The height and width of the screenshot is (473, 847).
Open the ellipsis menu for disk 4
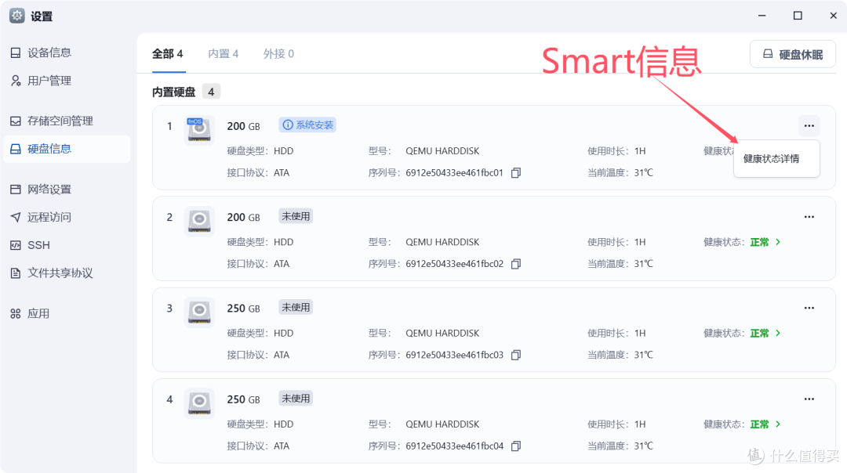[x=809, y=399]
